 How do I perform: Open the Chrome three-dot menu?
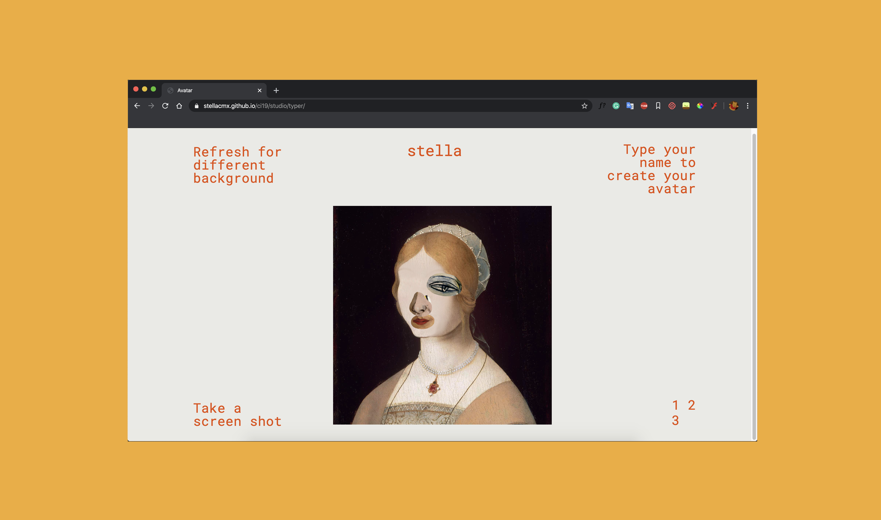click(x=748, y=106)
